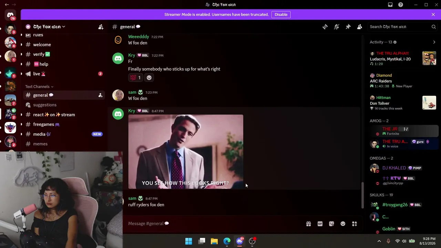Viewport: 441px width, 248px height.
Task: Open the help channel
Action: tap(63, 64)
